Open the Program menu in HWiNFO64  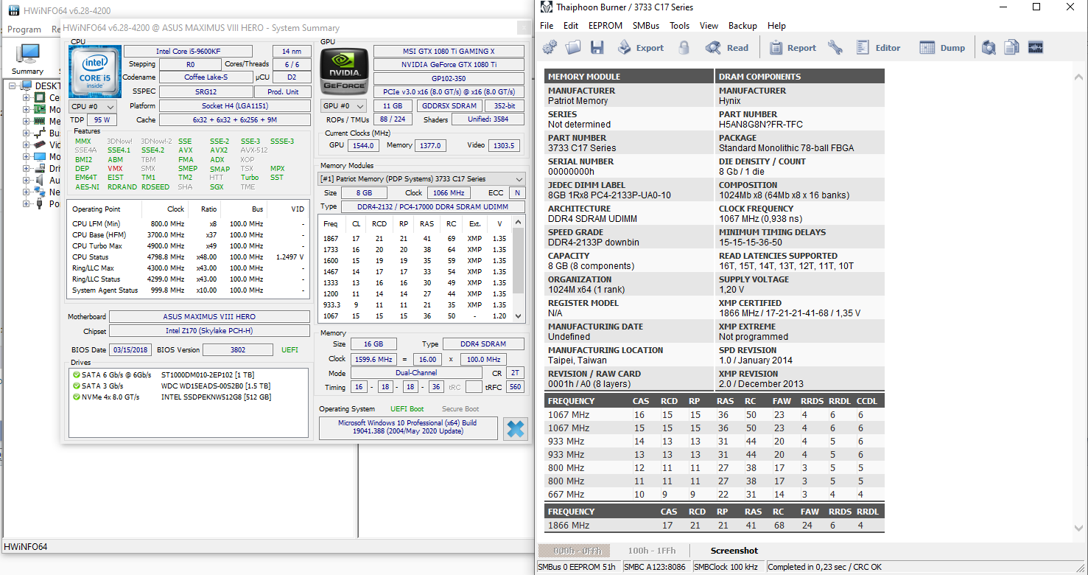click(x=24, y=29)
